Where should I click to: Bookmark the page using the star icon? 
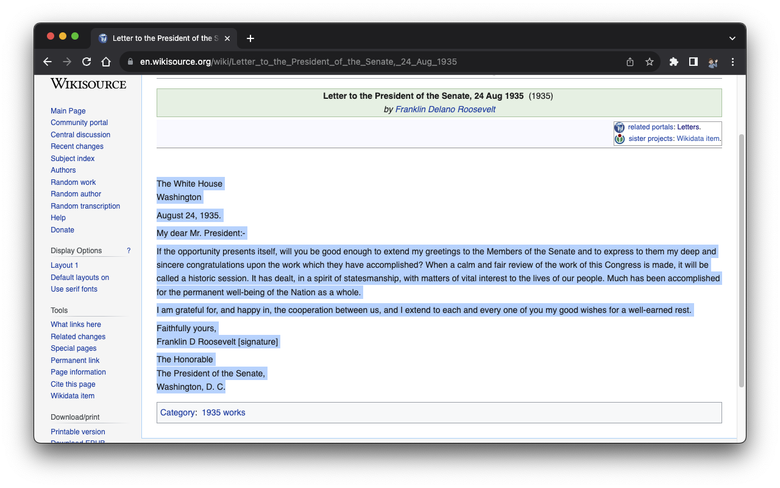coord(650,62)
